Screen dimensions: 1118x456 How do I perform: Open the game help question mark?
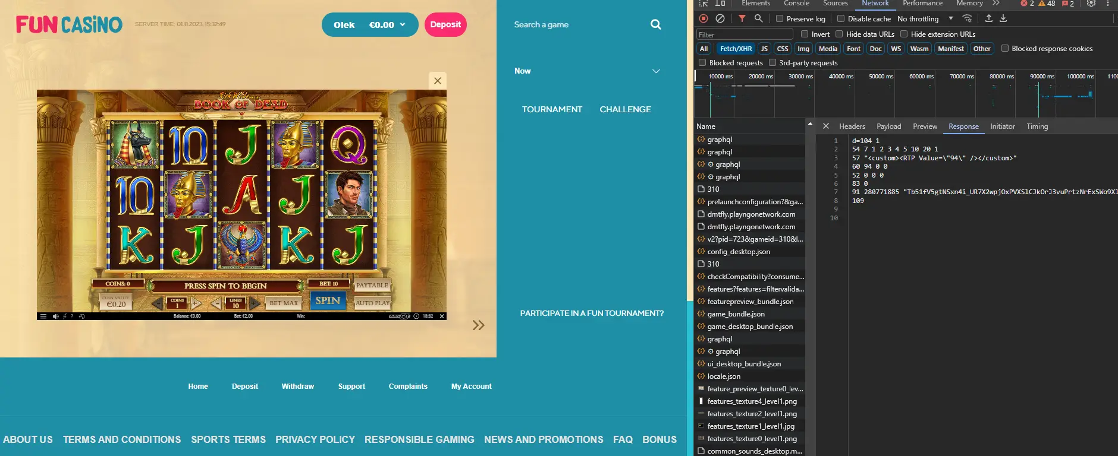[73, 316]
